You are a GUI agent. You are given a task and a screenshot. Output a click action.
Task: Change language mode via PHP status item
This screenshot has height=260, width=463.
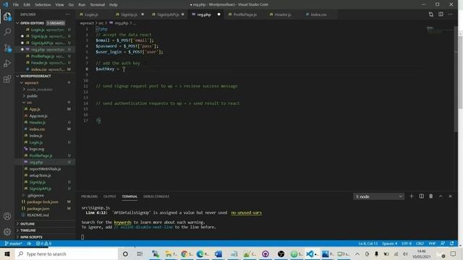tap(432, 243)
